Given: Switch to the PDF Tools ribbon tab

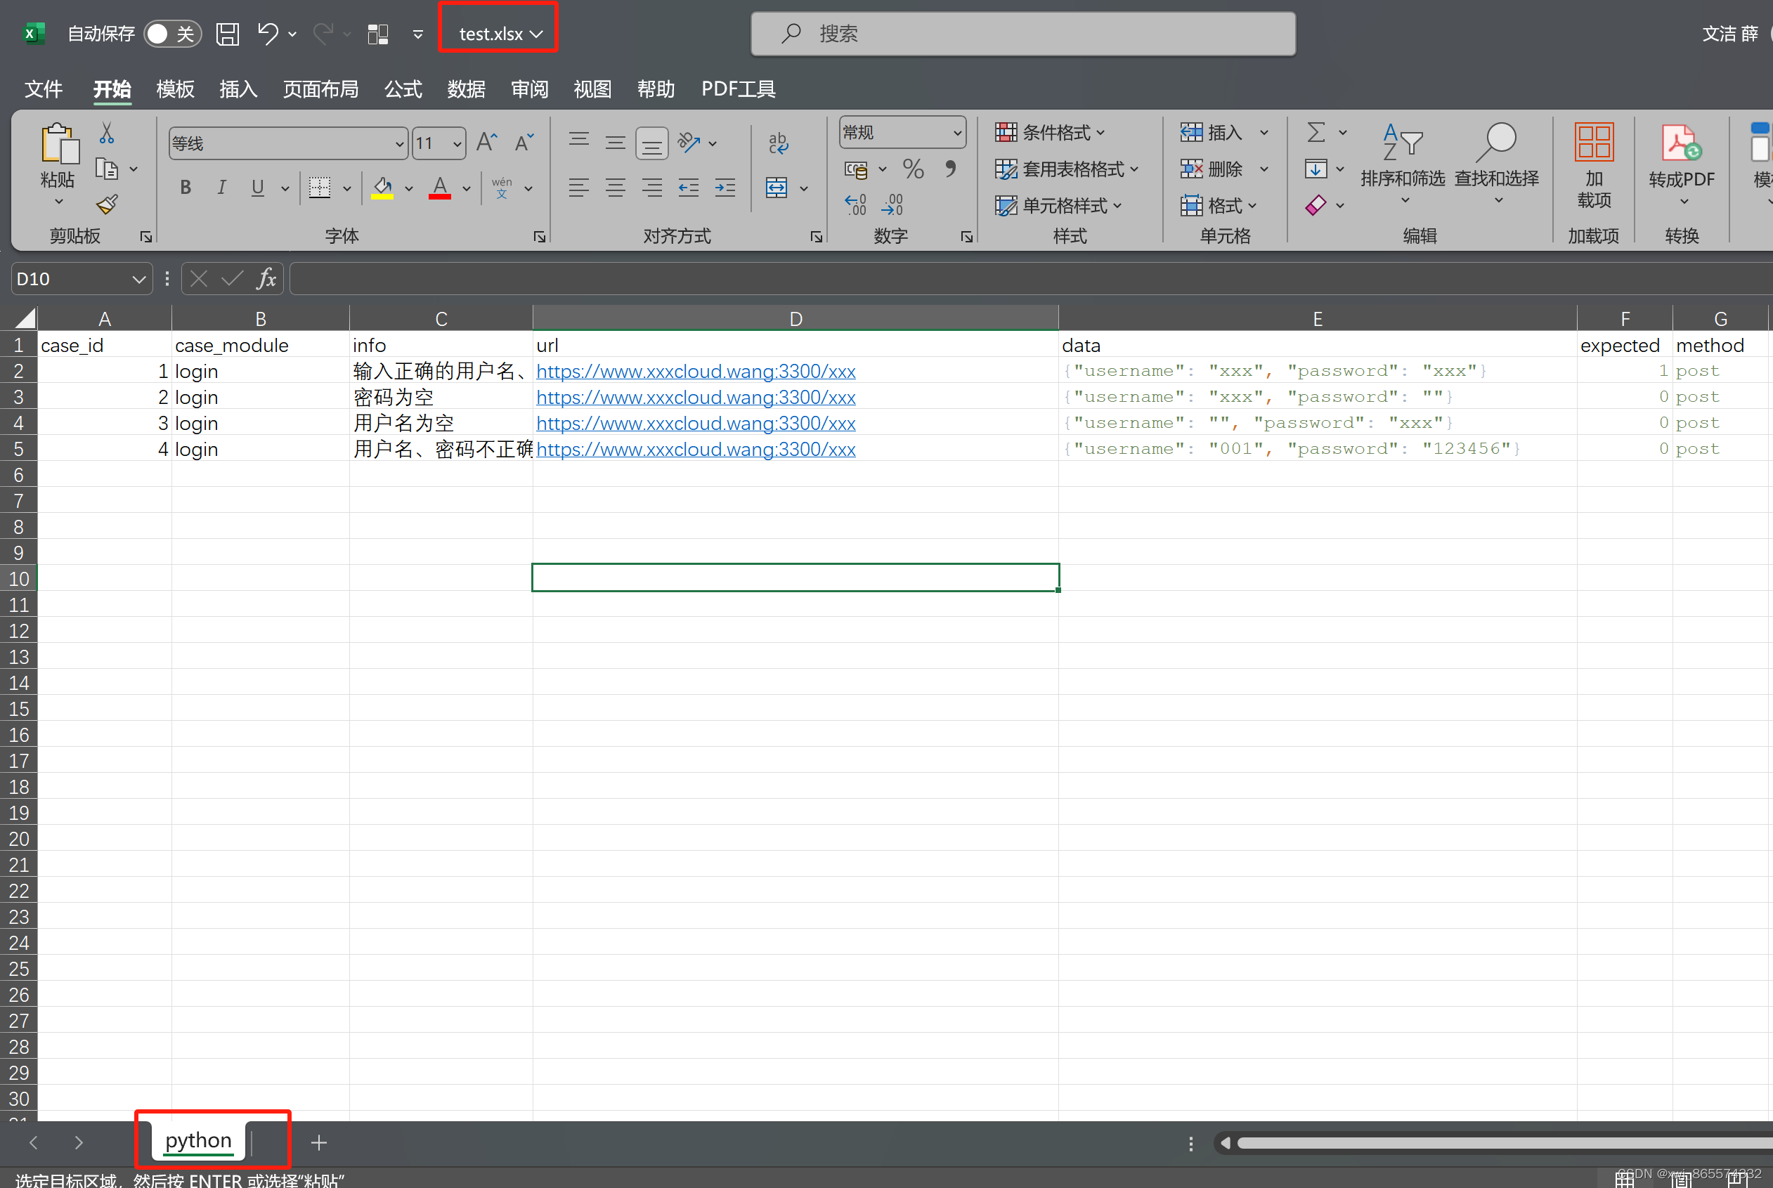Looking at the screenshot, I should coord(738,89).
